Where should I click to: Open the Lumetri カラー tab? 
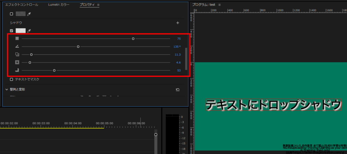(x=59, y=5)
